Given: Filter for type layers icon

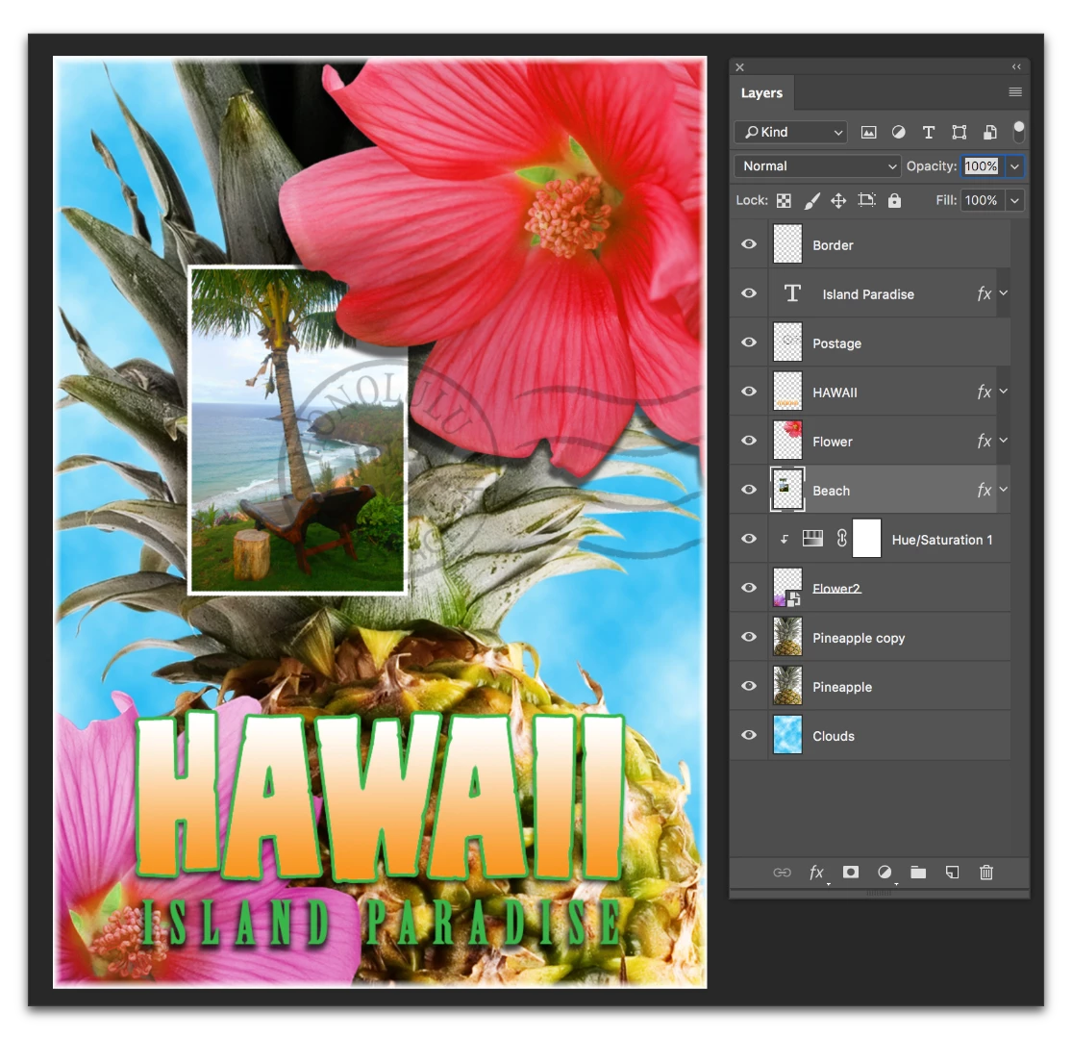Looking at the screenshot, I should tap(929, 133).
